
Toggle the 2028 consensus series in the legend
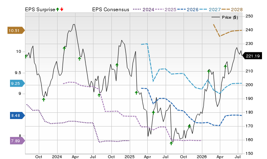point(232,10)
